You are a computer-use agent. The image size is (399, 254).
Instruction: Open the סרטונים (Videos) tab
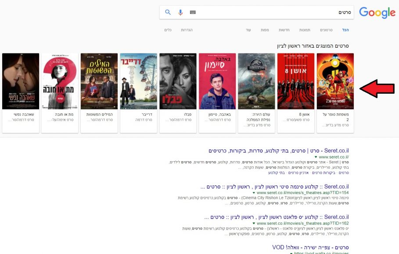click(326, 30)
